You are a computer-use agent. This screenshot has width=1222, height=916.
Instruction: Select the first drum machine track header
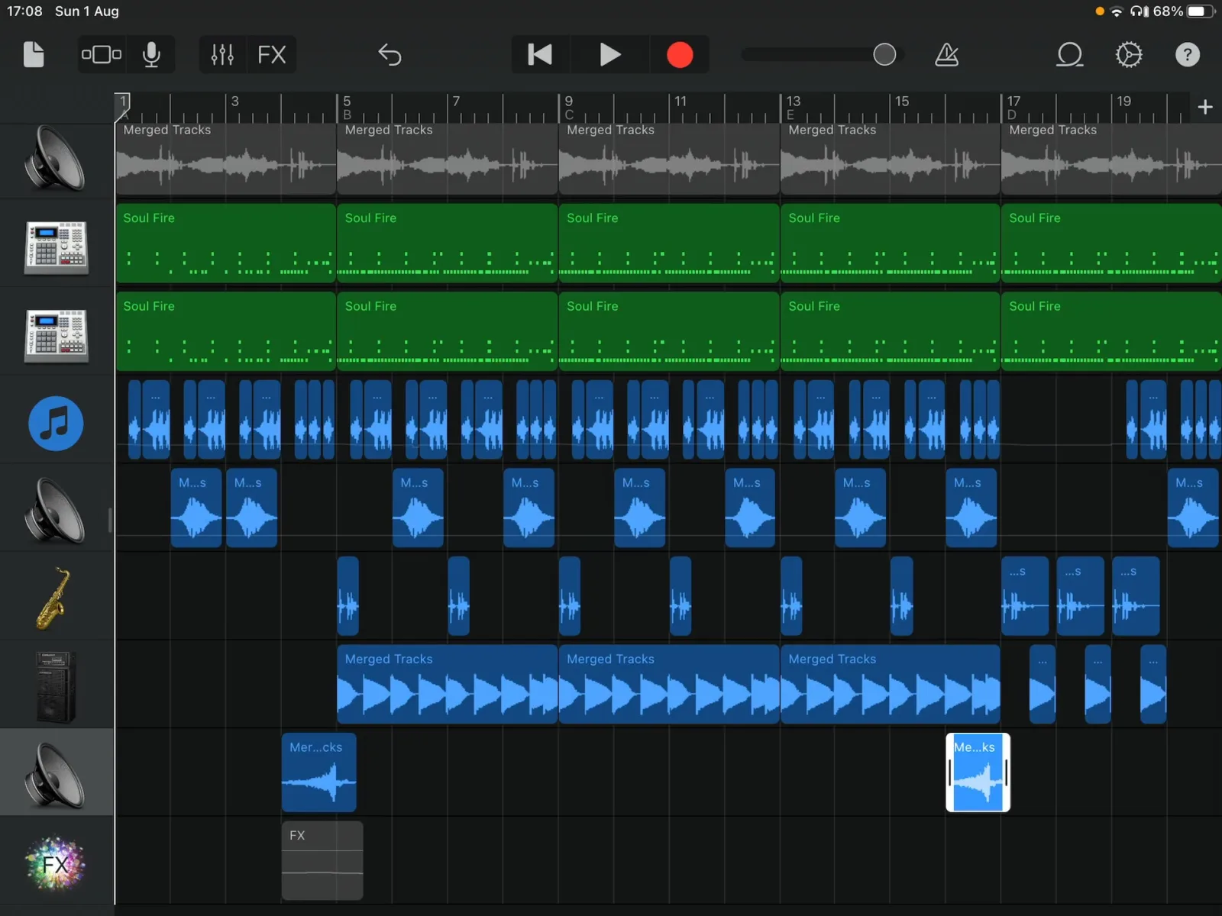click(56, 248)
